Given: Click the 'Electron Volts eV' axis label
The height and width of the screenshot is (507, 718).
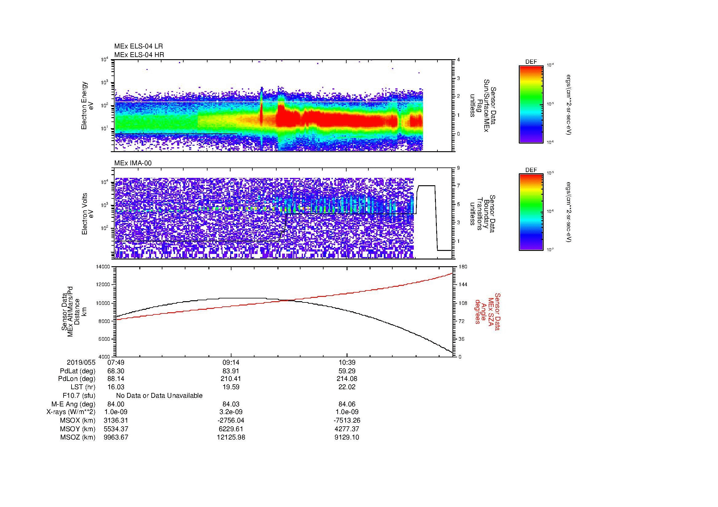Looking at the screenshot, I should pos(87,214).
